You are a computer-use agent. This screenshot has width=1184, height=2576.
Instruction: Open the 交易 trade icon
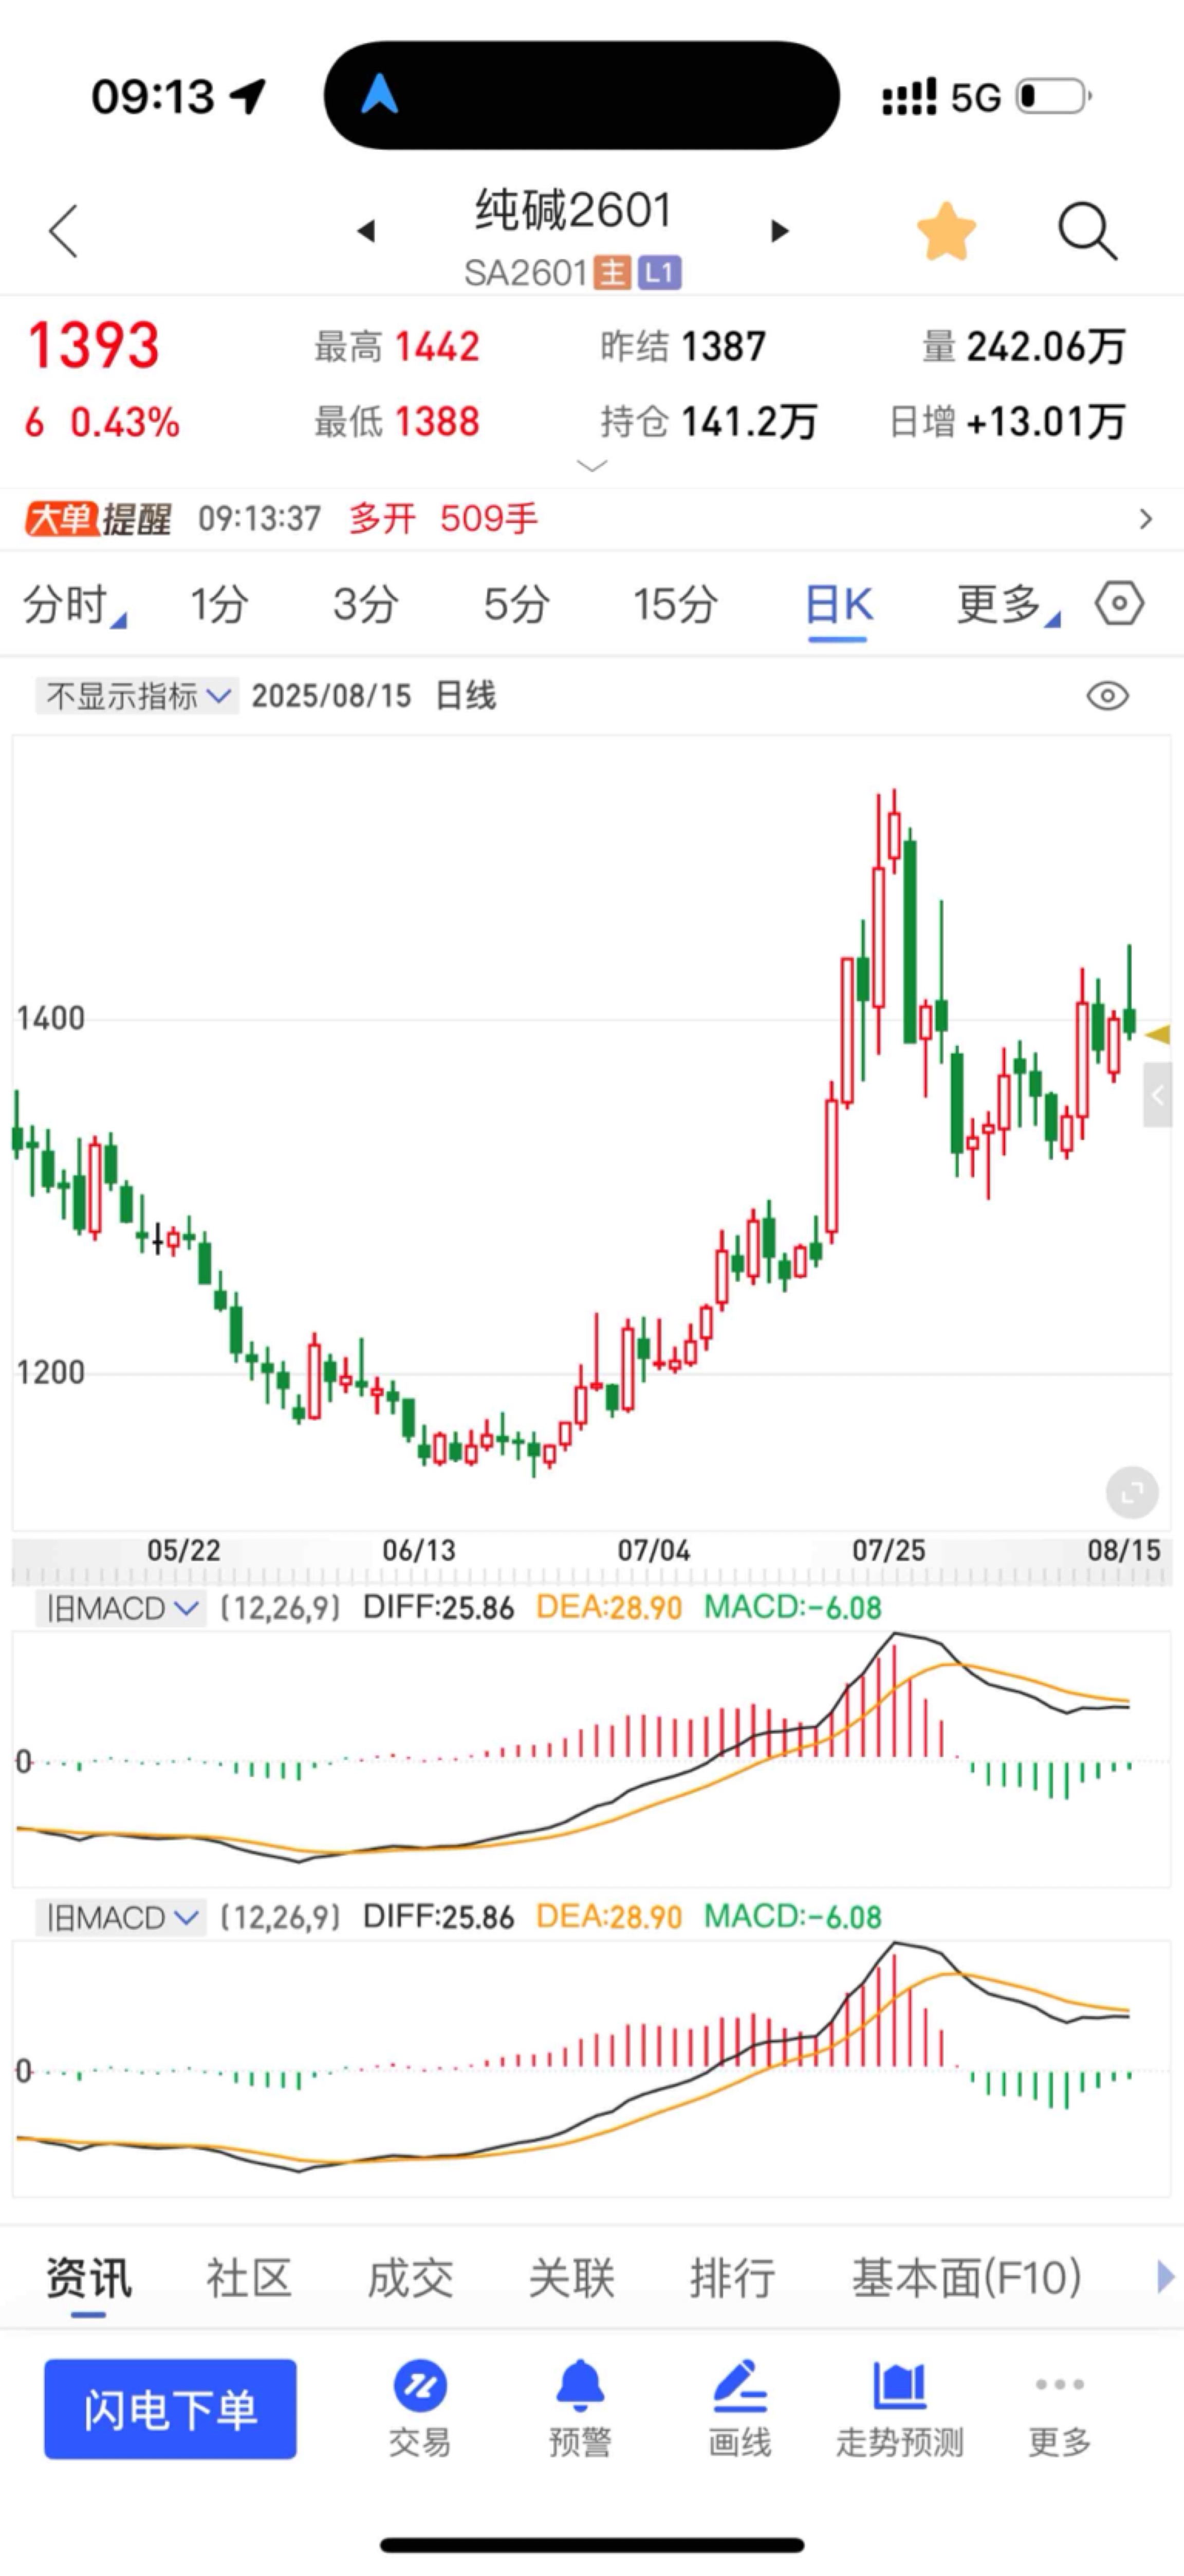[x=420, y=2408]
